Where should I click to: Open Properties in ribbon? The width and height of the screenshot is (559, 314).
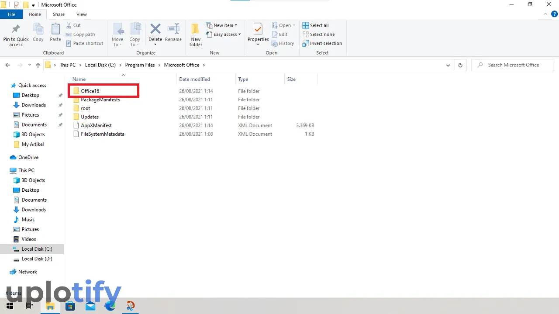(x=258, y=34)
